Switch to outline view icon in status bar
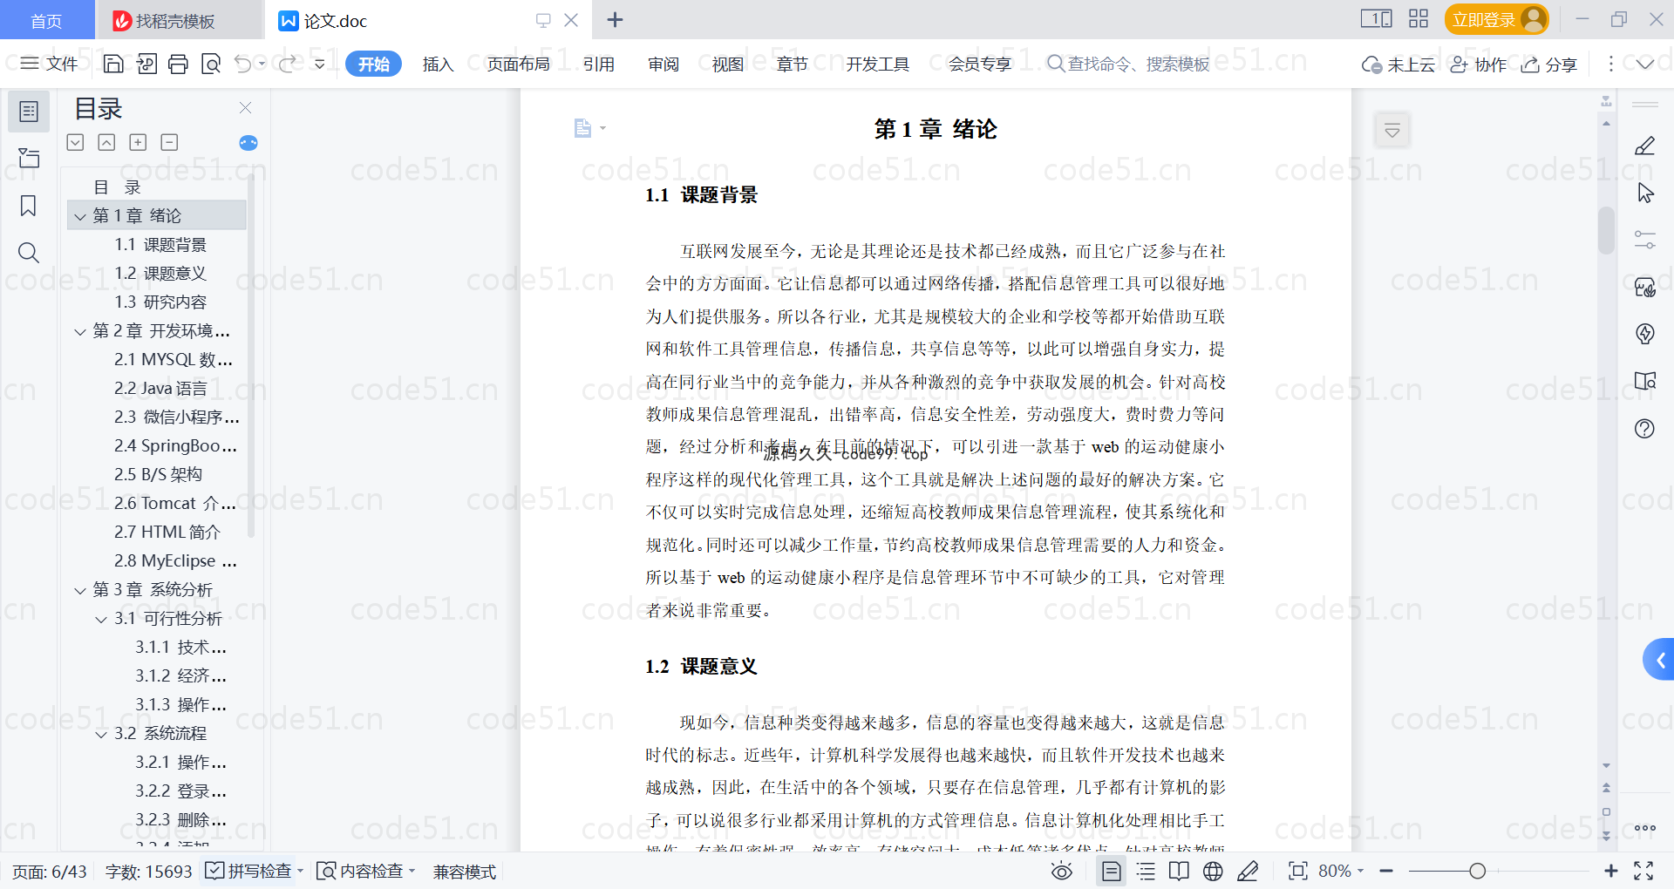The height and width of the screenshot is (889, 1674). pyautogui.click(x=1146, y=871)
